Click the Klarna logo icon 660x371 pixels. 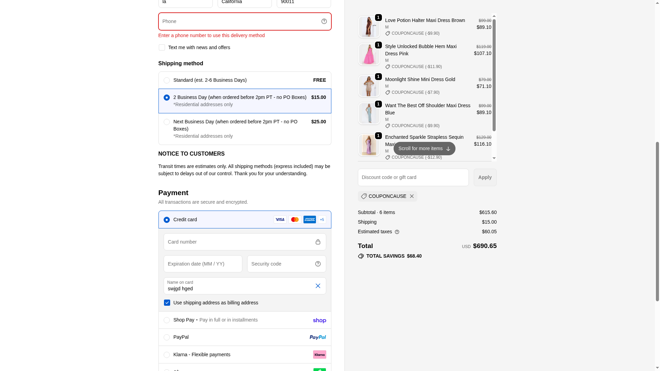(x=319, y=355)
